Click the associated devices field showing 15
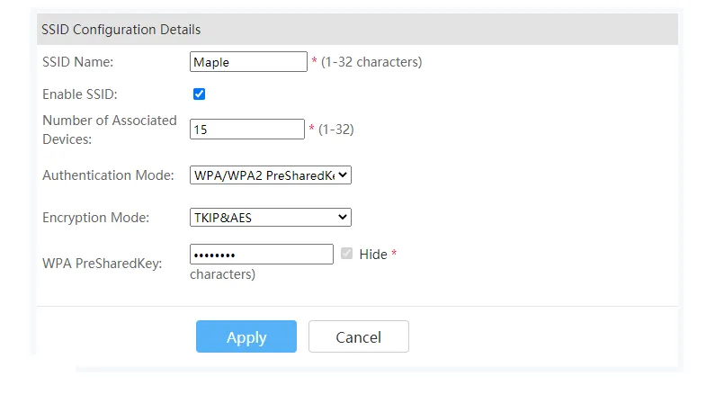715x403 pixels. [246, 129]
